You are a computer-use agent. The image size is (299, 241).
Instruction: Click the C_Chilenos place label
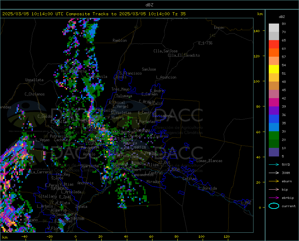click(35, 94)
